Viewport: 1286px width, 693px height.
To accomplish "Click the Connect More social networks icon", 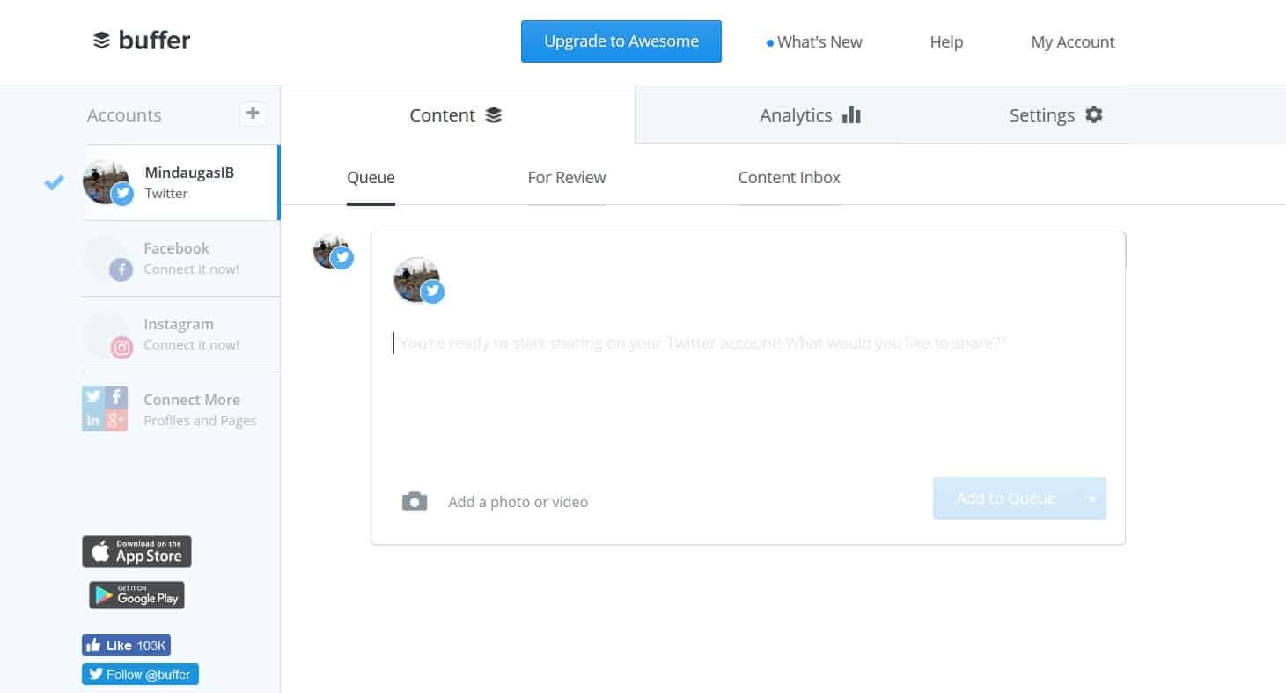I will pyautogui.click(x=105, y=409).
